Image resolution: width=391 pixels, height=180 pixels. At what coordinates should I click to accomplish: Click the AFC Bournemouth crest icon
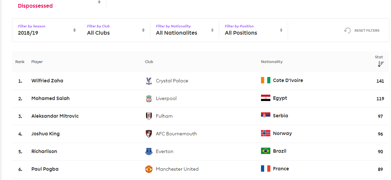149,134
